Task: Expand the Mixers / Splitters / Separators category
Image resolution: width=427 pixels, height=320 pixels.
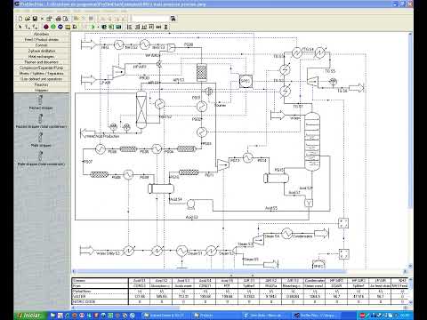Action: pyautogui.click(x=42, y=74)
